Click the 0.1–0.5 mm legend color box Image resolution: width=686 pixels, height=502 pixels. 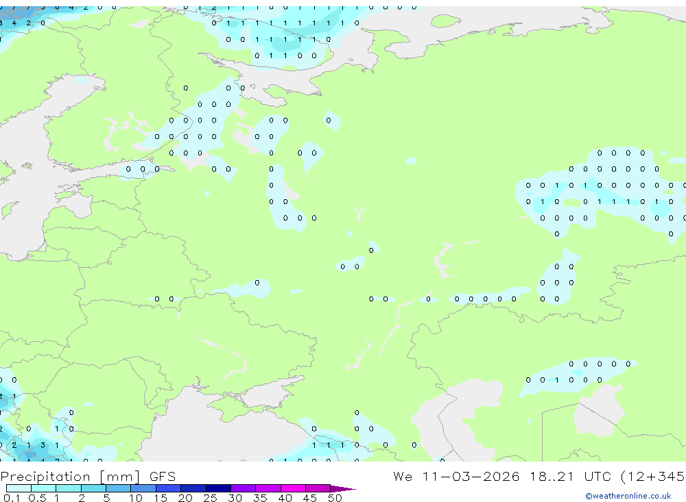click(x=19, y=488)
